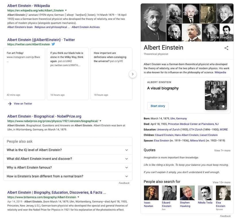Select the Isaac Newton thumbnail
This screenshot has height=218, width=237.
point(151,193)
